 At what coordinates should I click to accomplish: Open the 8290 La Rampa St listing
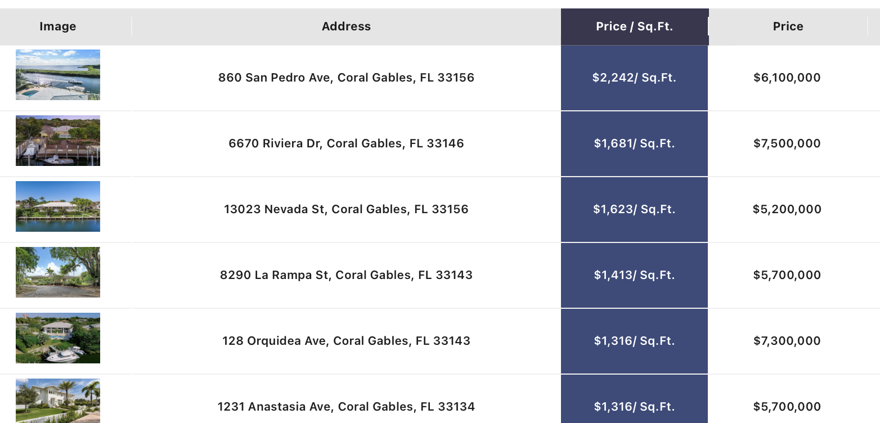point(346,275)
